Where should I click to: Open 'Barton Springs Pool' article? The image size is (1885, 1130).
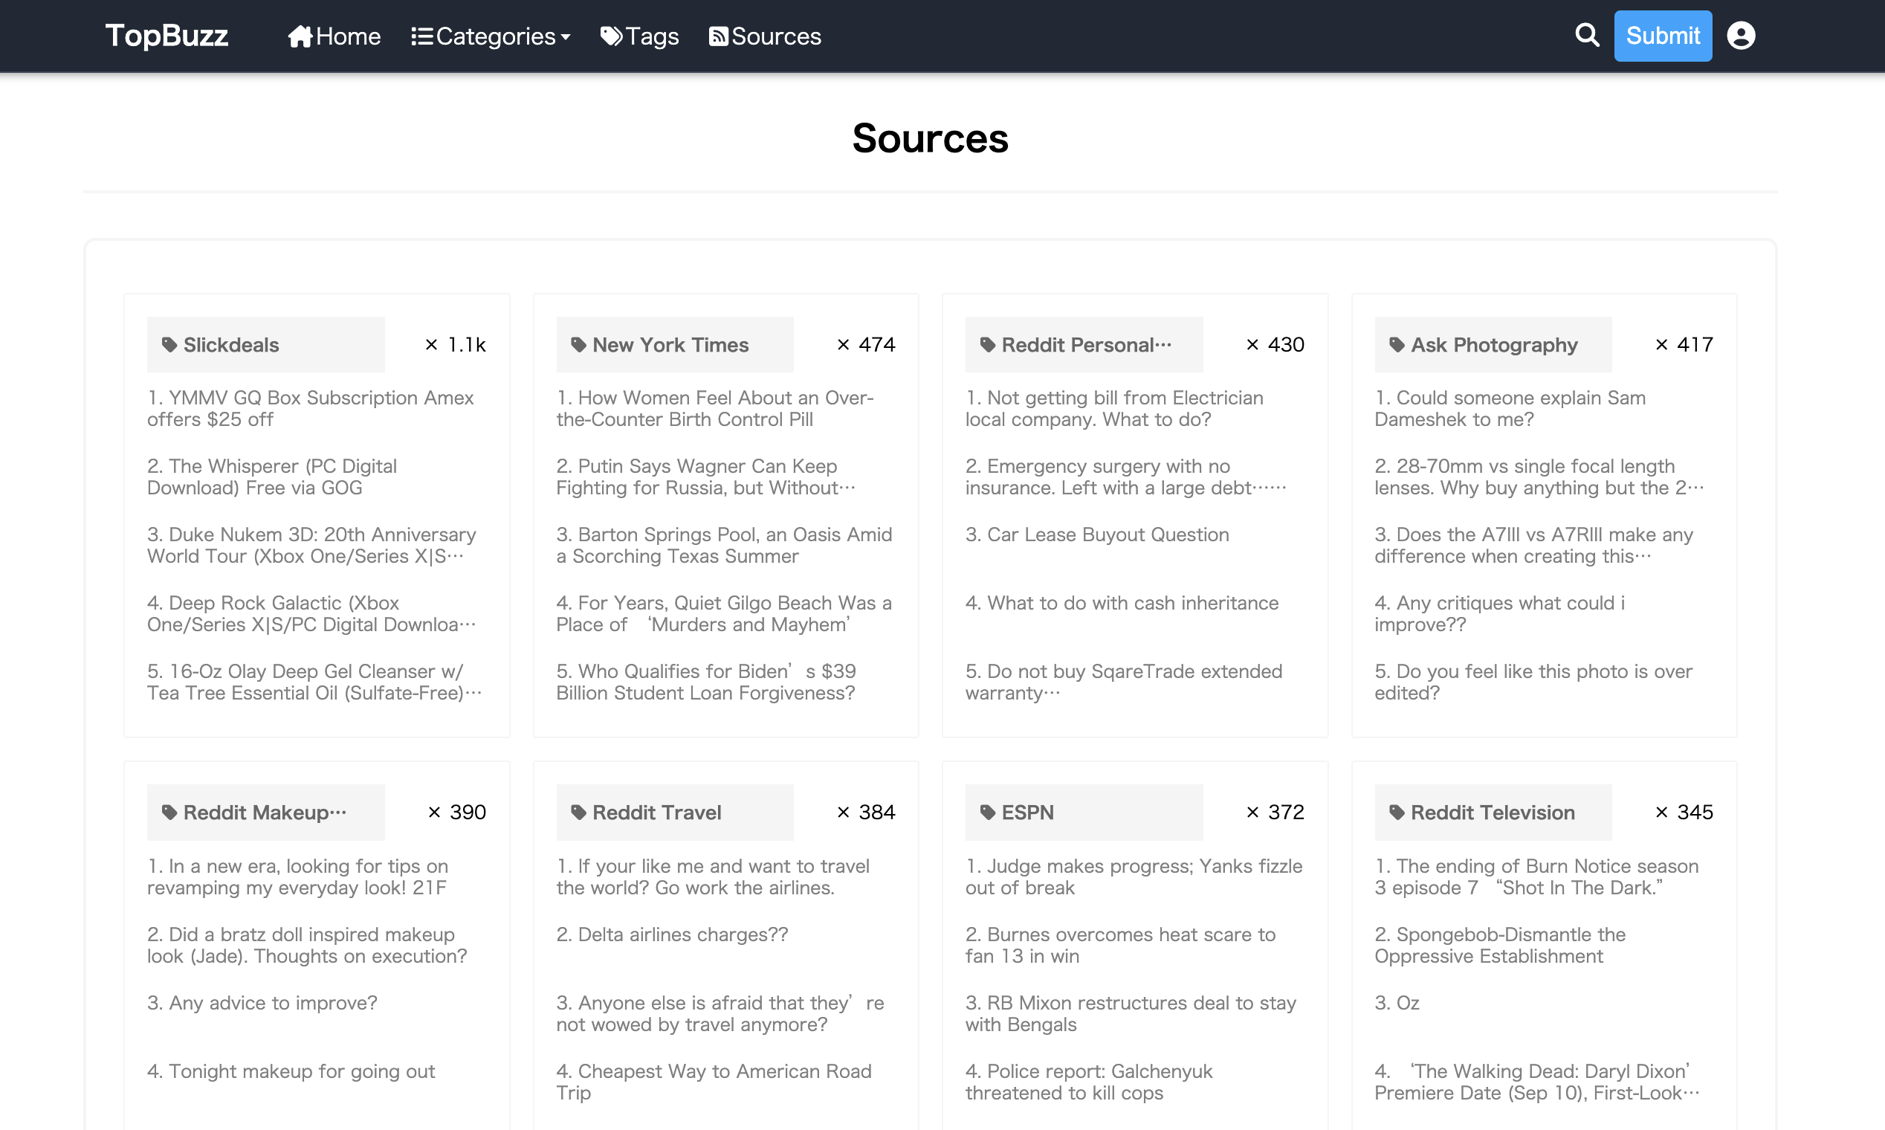point(724,546)
